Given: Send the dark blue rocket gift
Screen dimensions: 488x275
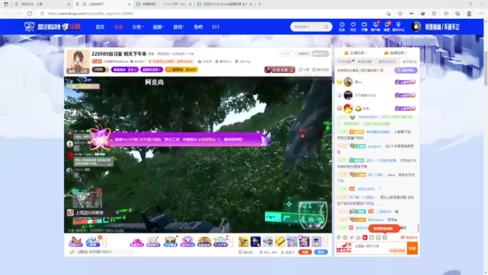Looking at the screenshot, I should pyautogui.click(x=256, y=241).
